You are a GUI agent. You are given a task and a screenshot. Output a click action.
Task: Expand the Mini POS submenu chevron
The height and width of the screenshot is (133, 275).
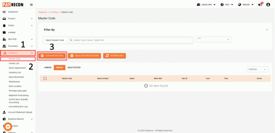[32, 39]
